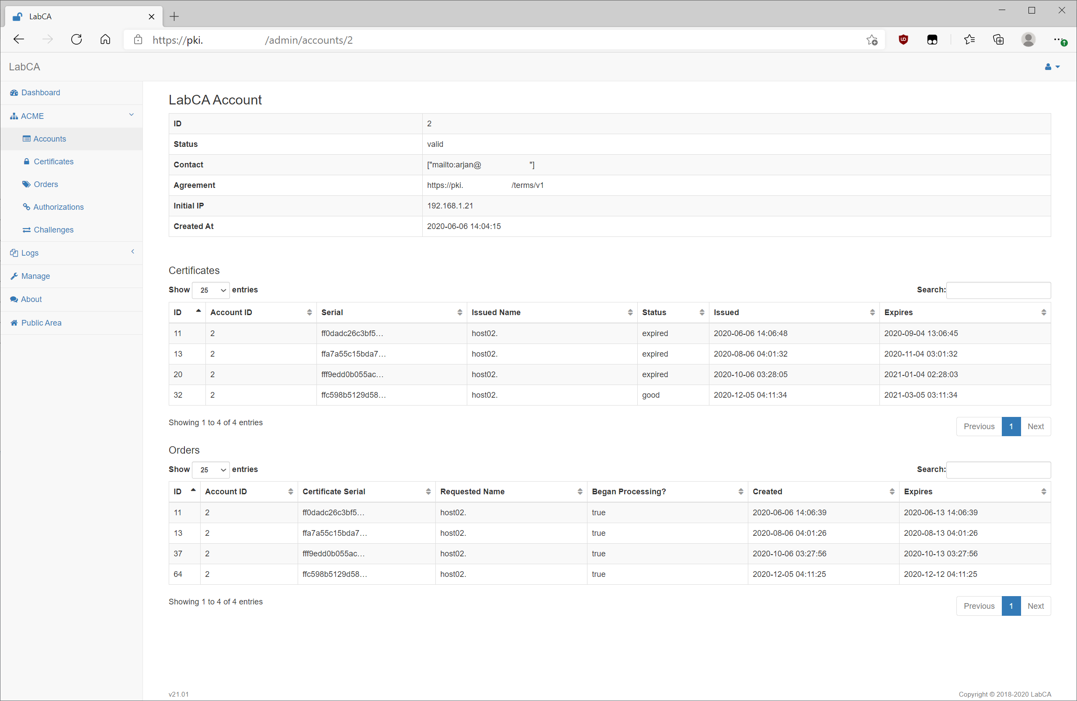
Task: Open the Show entries dropdown under Certificates
Action: (x=210, y=290)
